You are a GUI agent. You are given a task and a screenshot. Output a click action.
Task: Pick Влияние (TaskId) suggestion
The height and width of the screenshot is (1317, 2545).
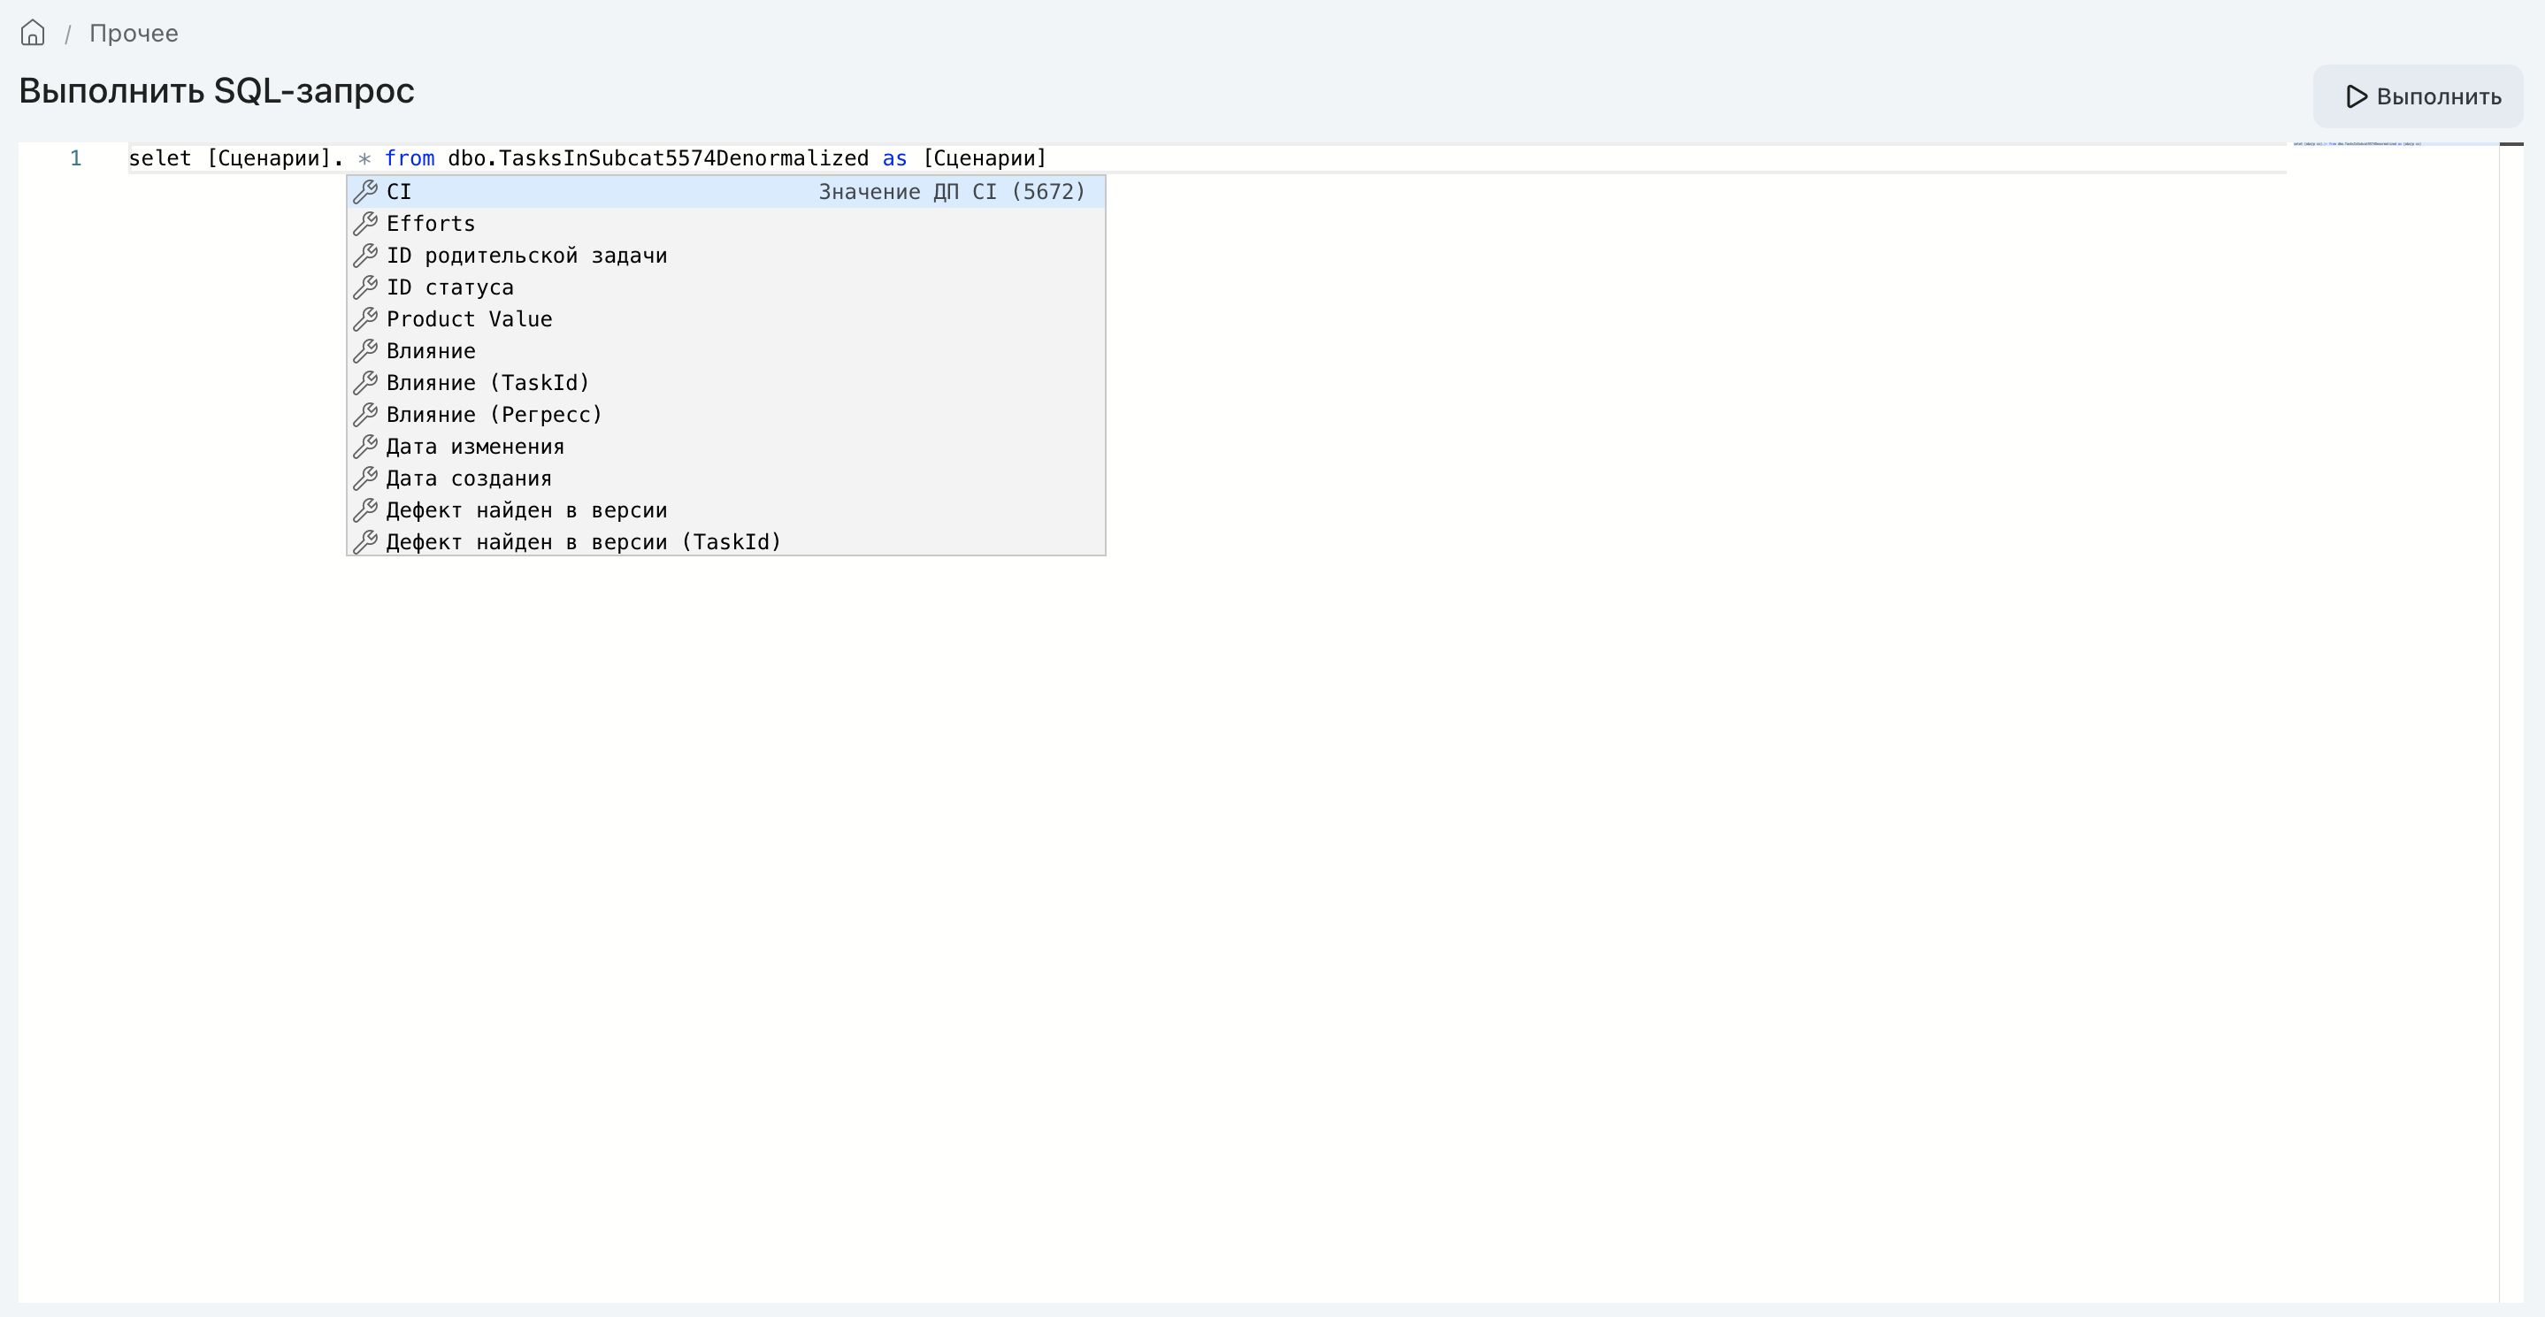coord(726,382)
